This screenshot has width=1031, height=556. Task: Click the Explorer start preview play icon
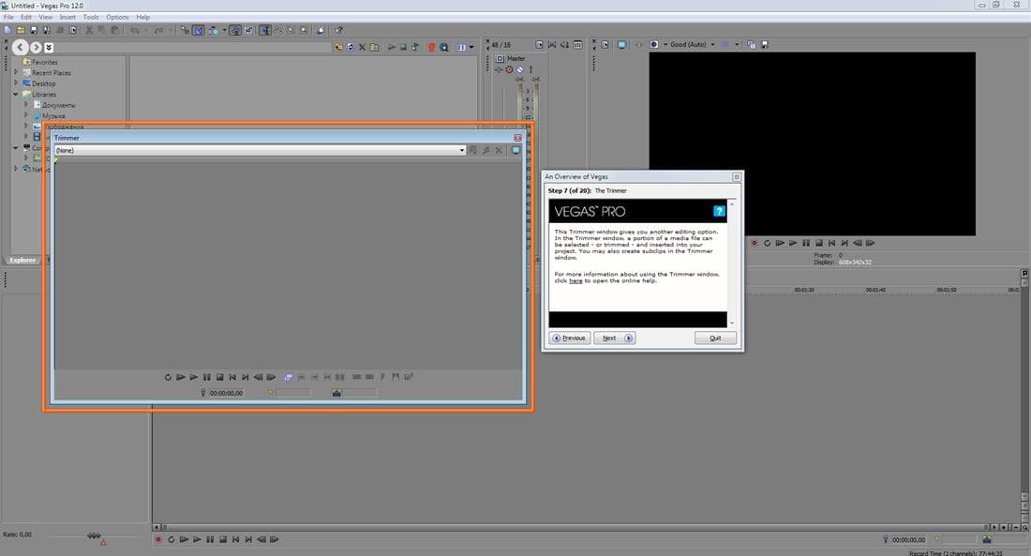391,48
